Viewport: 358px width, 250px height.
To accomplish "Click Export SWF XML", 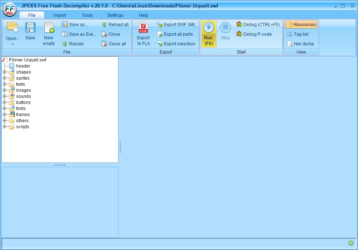I will click(x=176, y=24).
